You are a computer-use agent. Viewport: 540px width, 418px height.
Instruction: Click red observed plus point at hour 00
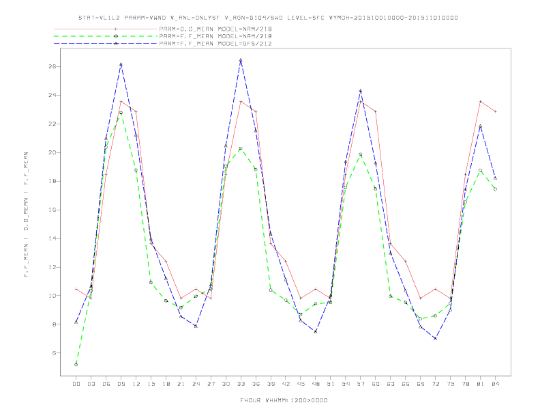(x=76, y=289)
